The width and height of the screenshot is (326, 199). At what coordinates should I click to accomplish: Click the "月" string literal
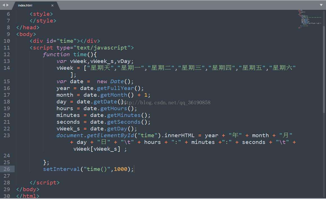click(x=286, y=135)
